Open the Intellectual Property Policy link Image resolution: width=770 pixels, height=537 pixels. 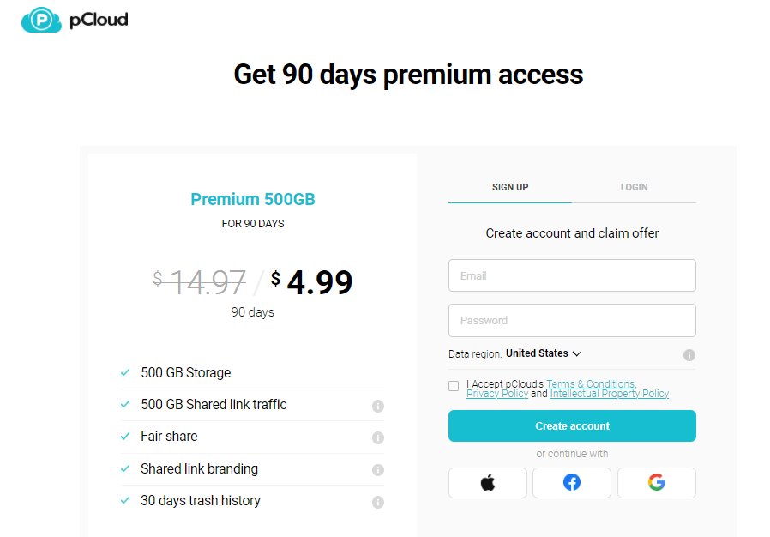point(610,394)
